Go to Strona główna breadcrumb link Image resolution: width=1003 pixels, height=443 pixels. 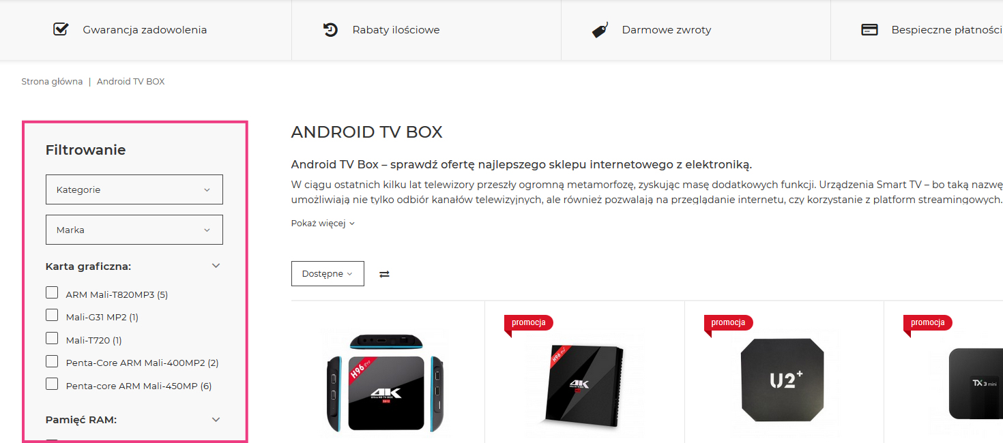(x=52, y=81)
